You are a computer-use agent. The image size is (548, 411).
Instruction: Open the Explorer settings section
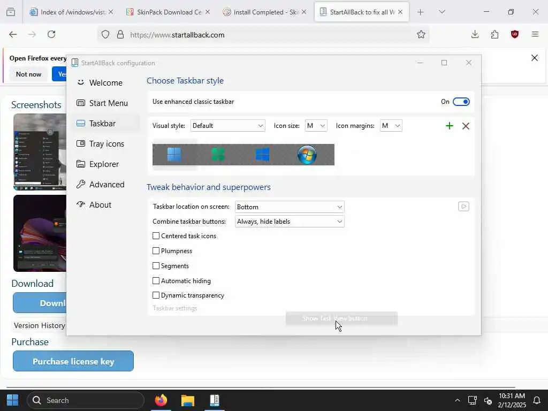pyautogui.click(x=105, y=164)
